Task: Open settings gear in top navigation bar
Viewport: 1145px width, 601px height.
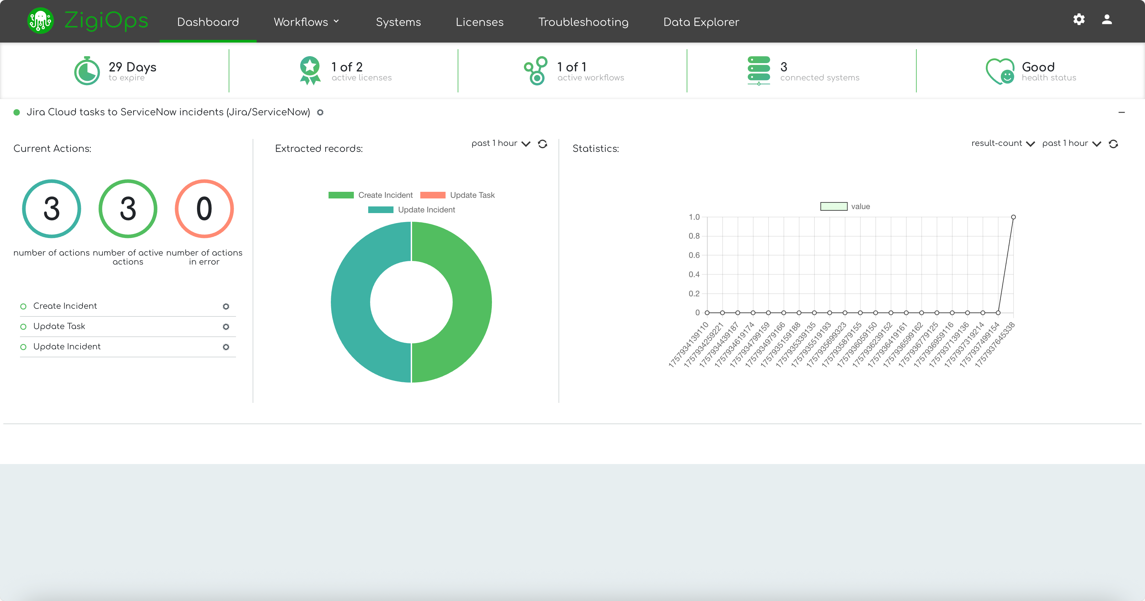Action: tap(1079, 20)
